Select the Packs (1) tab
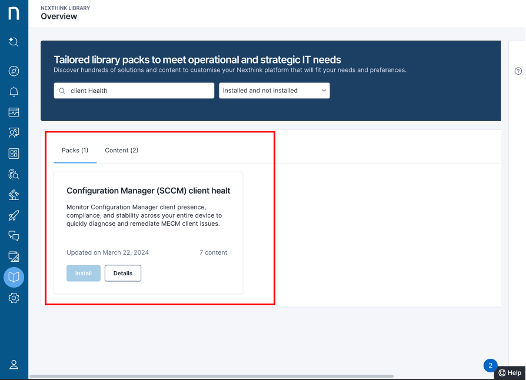The width and height of the screenshot is (526, 380). [x=75, y=150]
